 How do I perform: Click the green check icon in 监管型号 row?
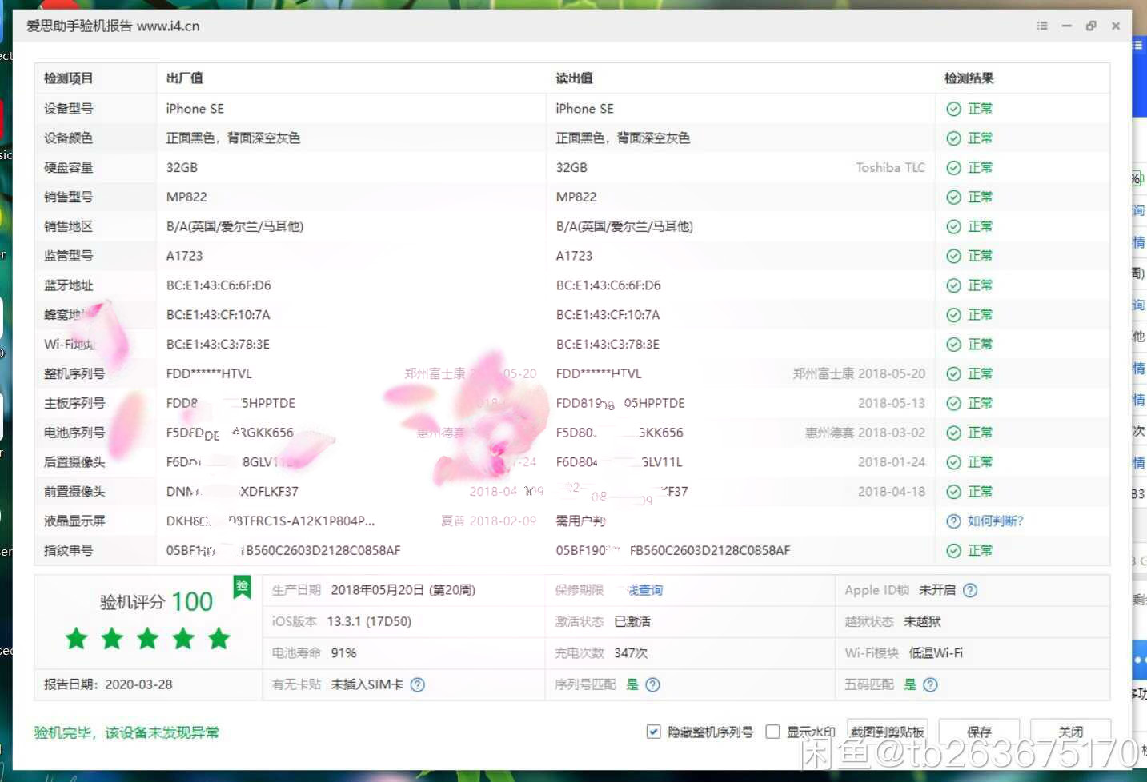953,256
